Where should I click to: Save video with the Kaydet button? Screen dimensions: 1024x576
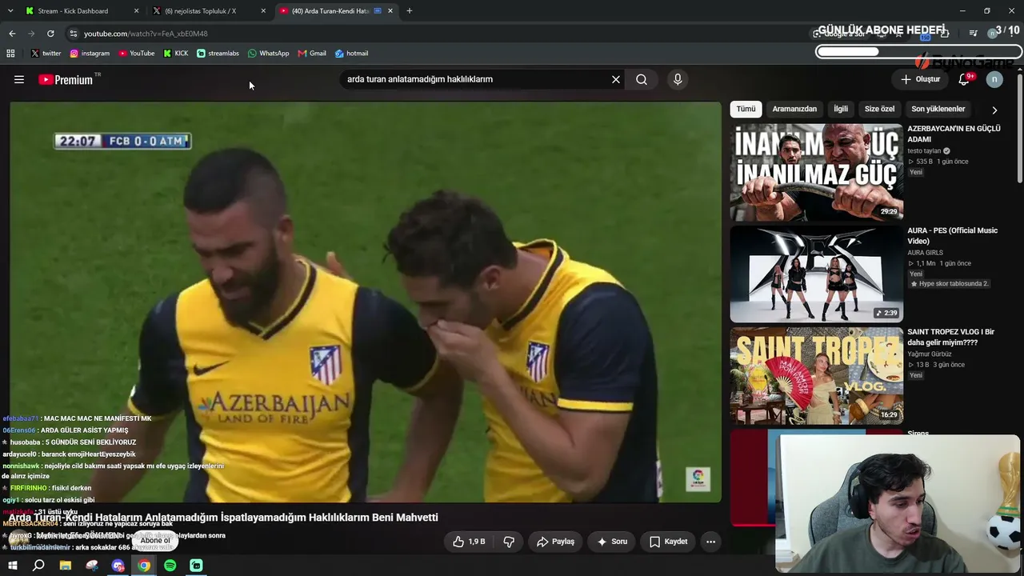(668, 542)
